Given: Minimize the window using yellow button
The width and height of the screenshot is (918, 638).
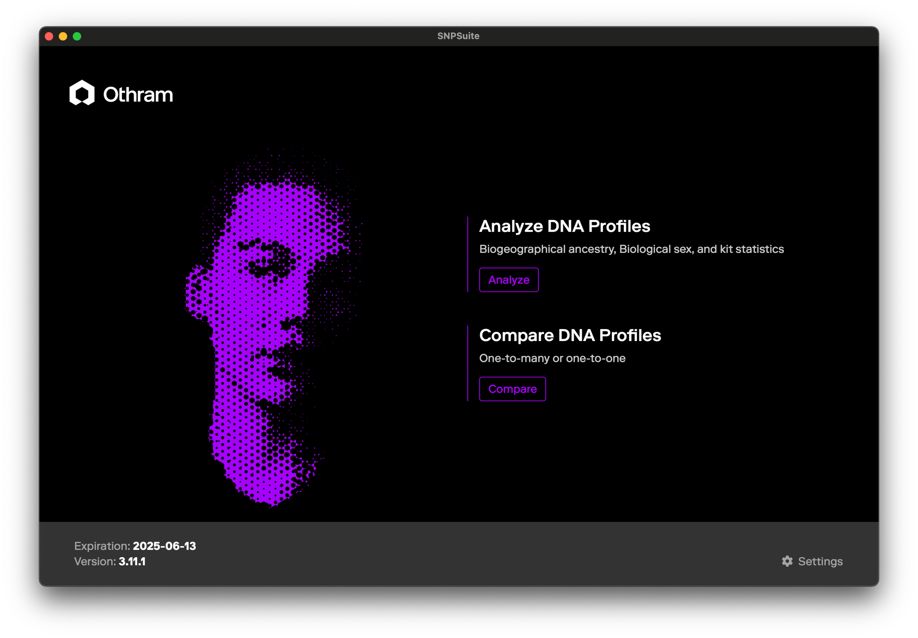Looking at the screenshot, I should (x=63, y=36).
